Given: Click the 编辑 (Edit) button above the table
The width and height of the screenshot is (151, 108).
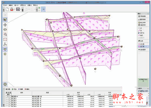Looking at the screenshot, I should coord(21,89).
